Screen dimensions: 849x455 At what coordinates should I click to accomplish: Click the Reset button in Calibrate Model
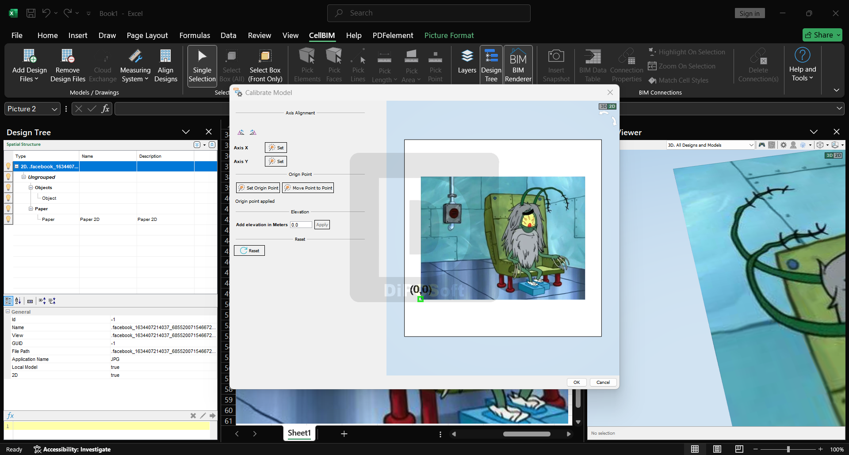tap(249, 250)
